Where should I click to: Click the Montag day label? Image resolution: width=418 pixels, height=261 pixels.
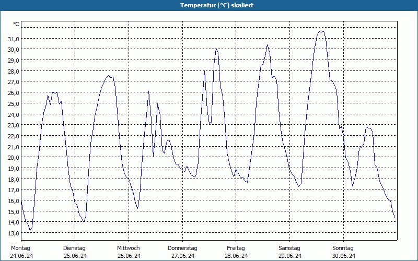[20, 248]
